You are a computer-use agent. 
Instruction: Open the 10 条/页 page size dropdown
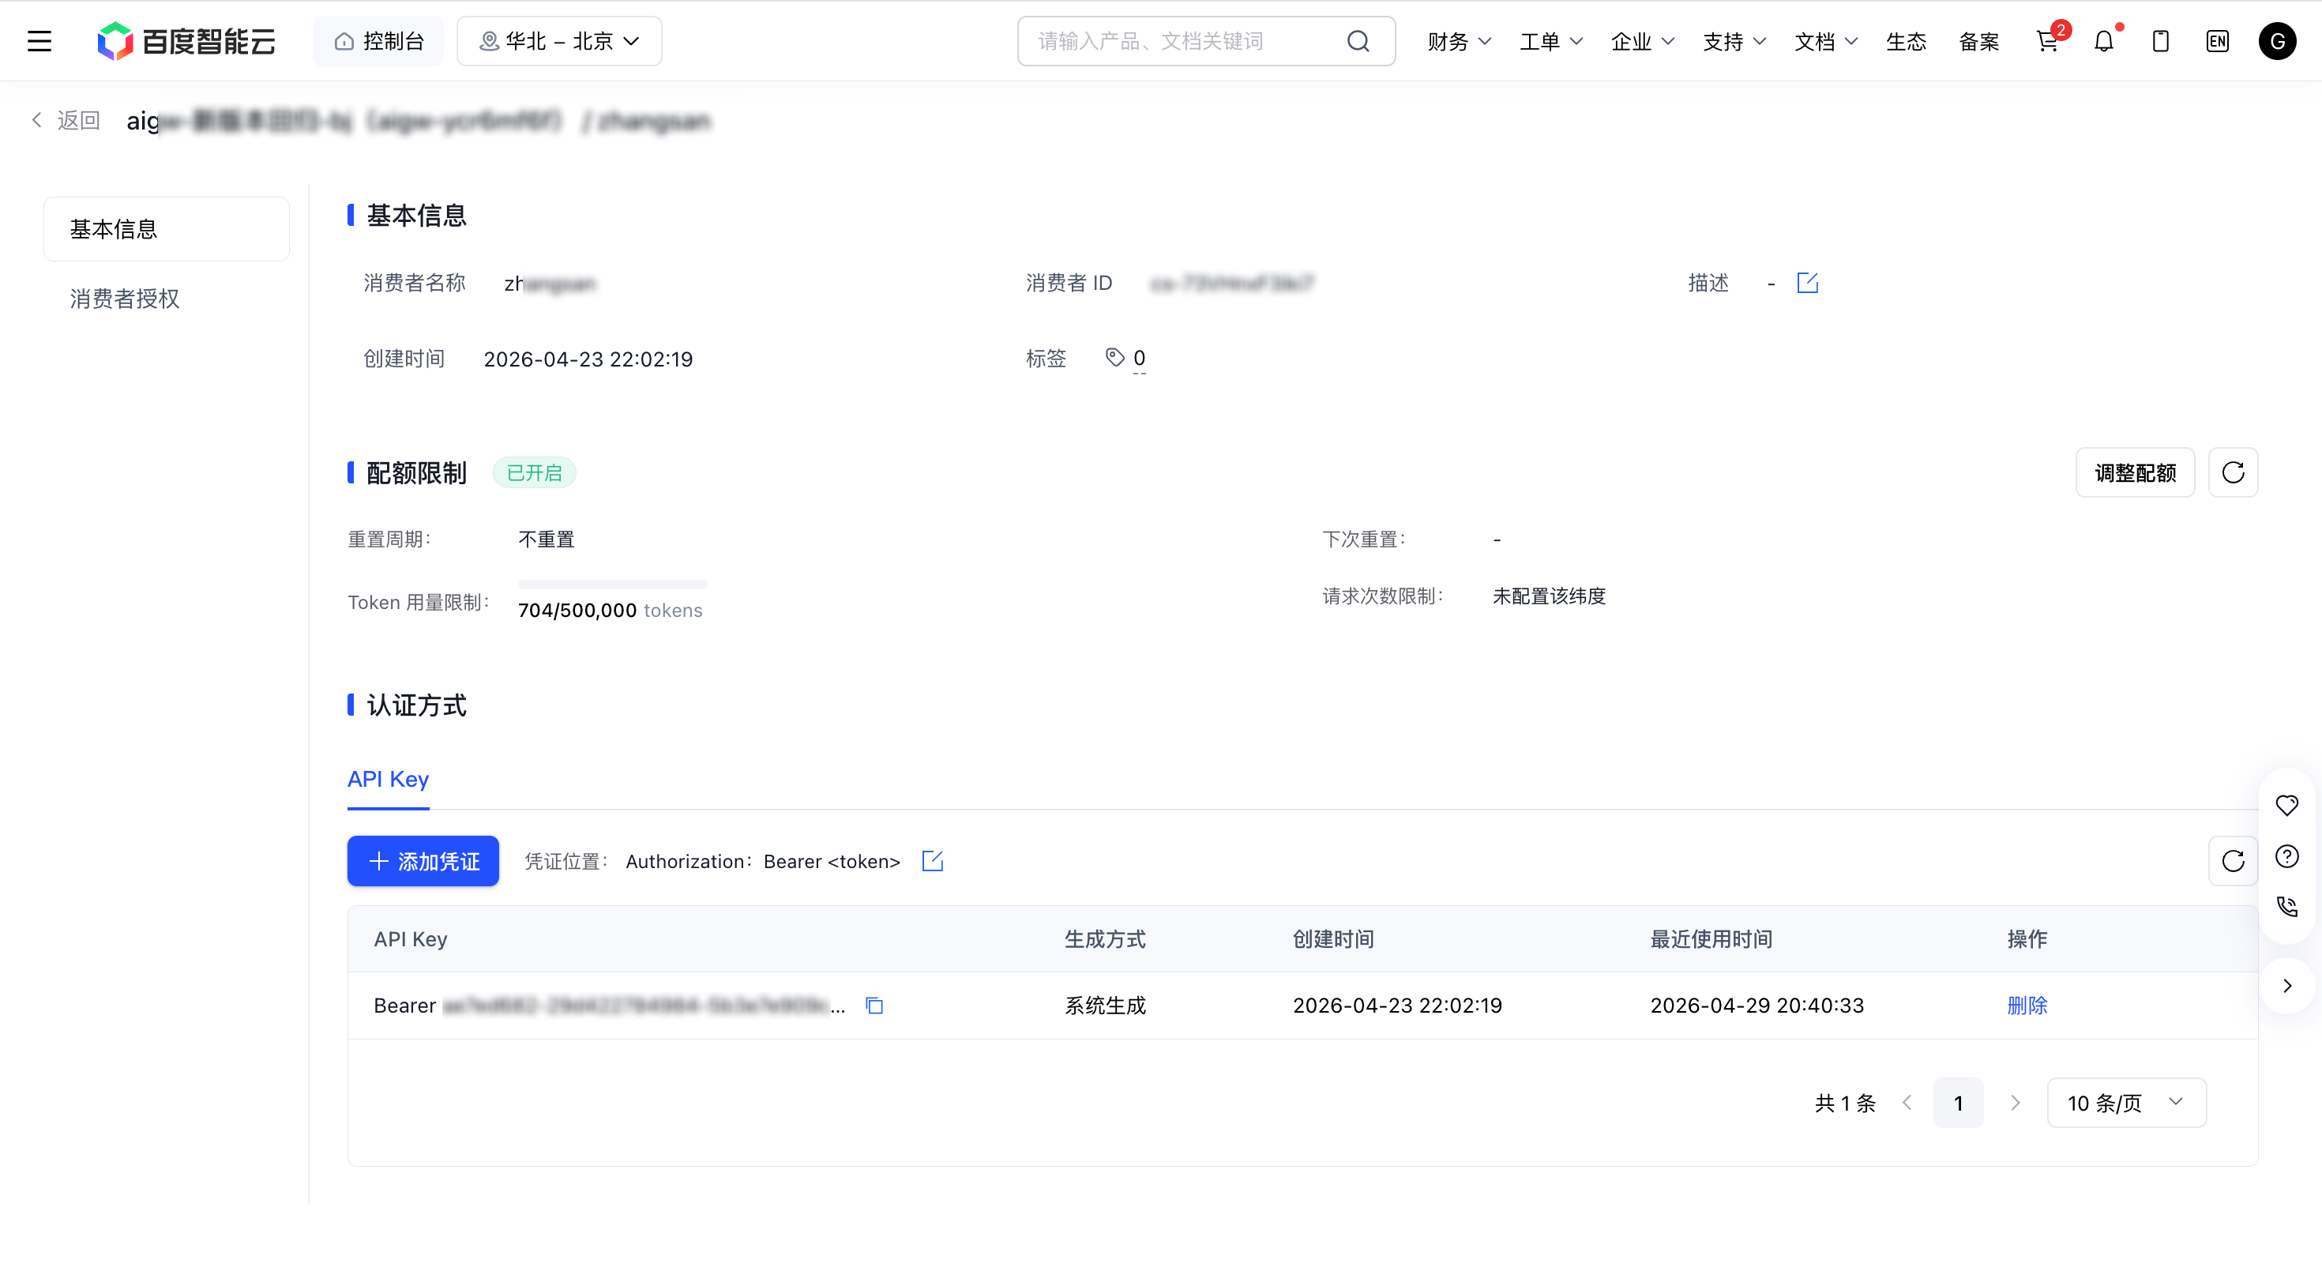(2126, 1103)
